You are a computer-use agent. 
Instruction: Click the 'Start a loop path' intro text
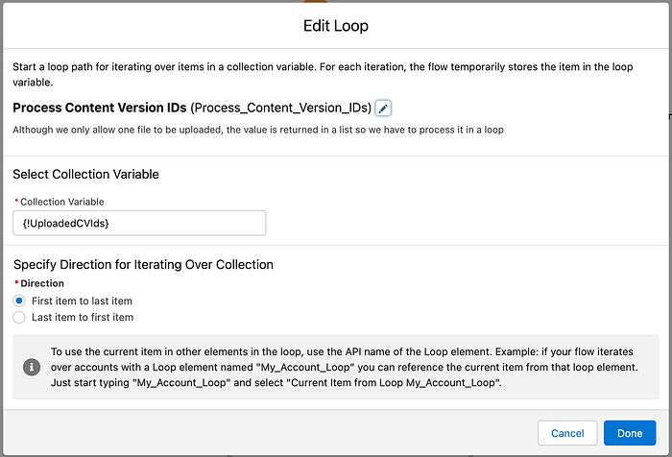pyautogui.click(x=323, y=74)
